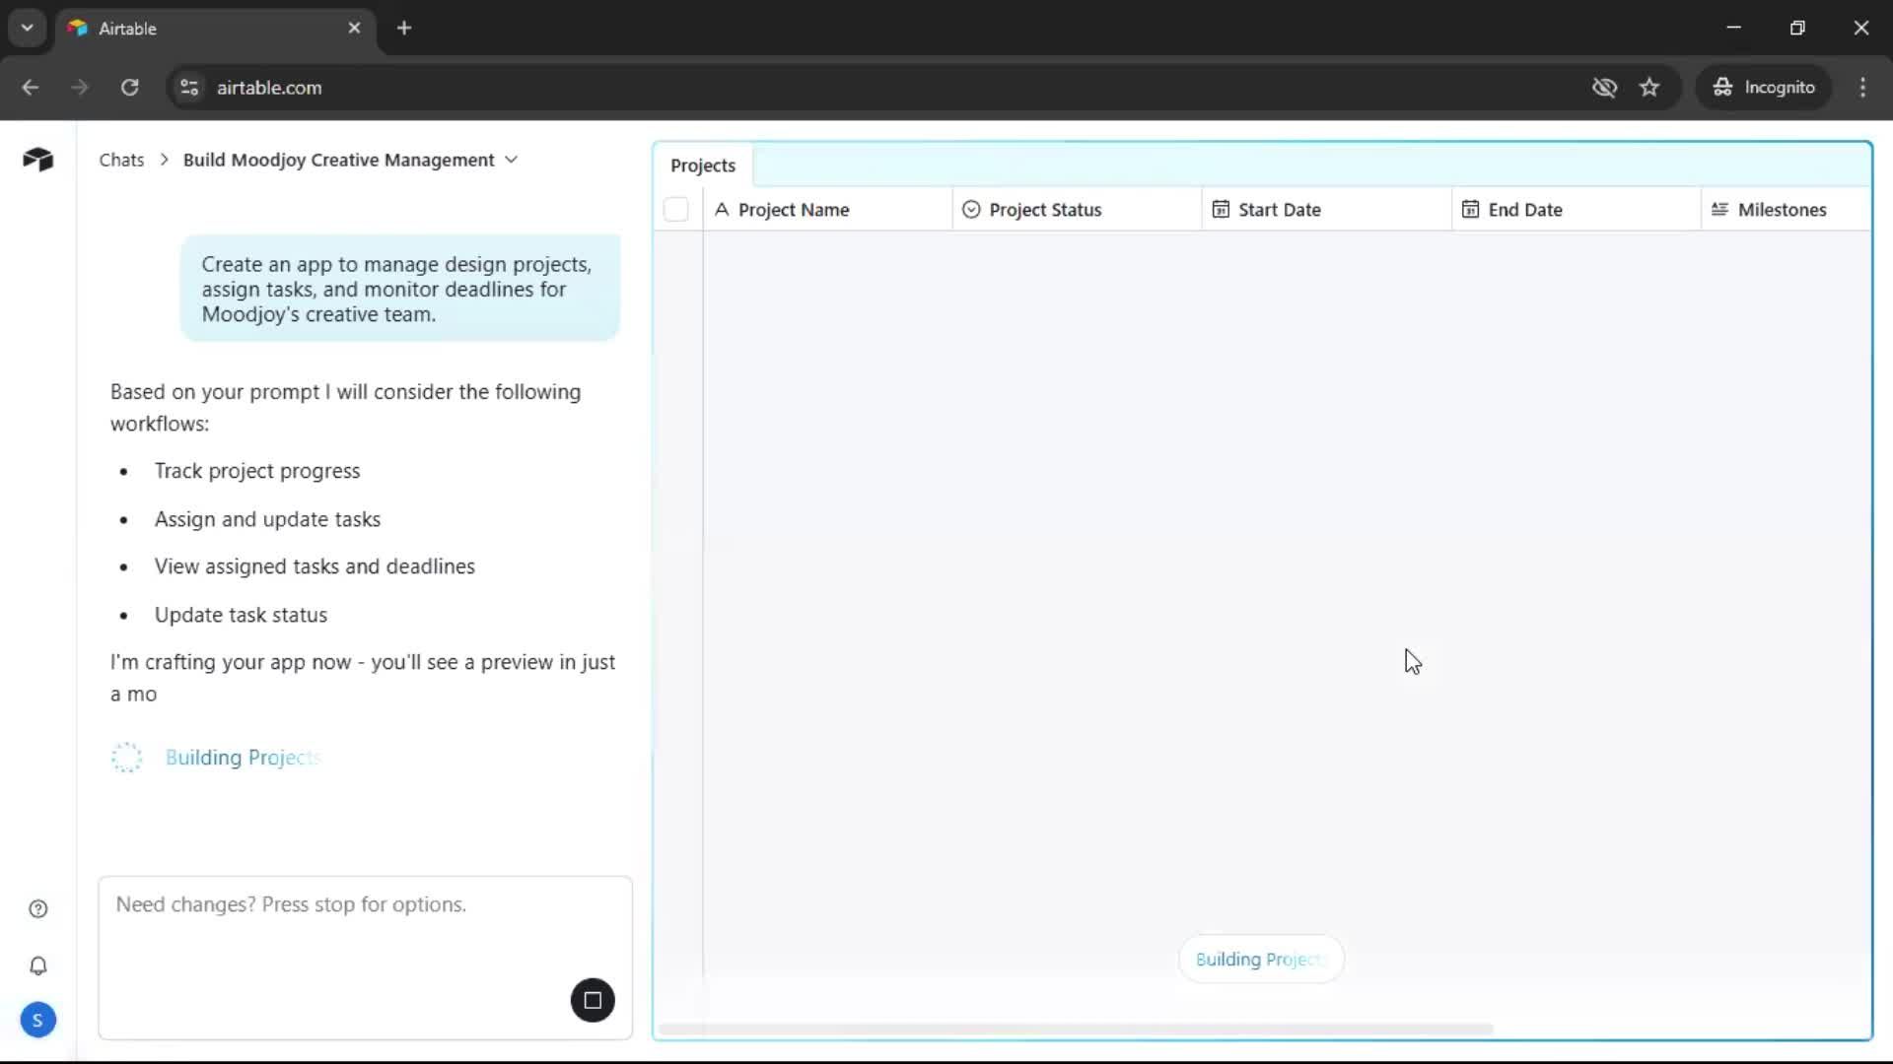This screenshot has height=1064, width=1893.
Task: Go to Chats breadcrumb link
Action: (x=121, y=160)
